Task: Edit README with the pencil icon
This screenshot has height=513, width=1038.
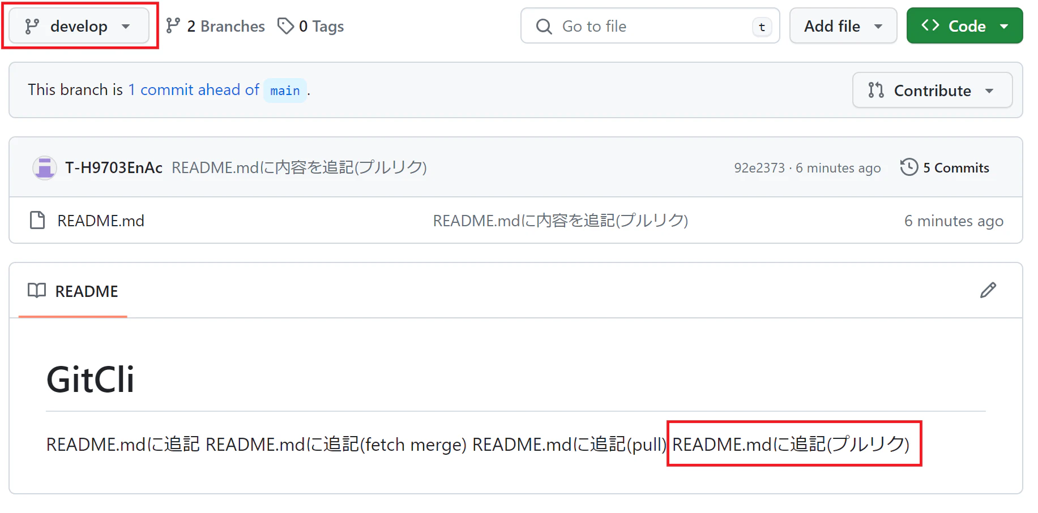Action: [x=988, y=290]
